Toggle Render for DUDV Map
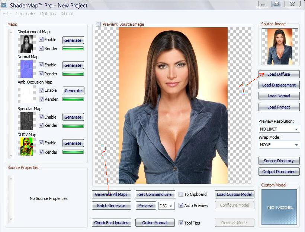 41,152
